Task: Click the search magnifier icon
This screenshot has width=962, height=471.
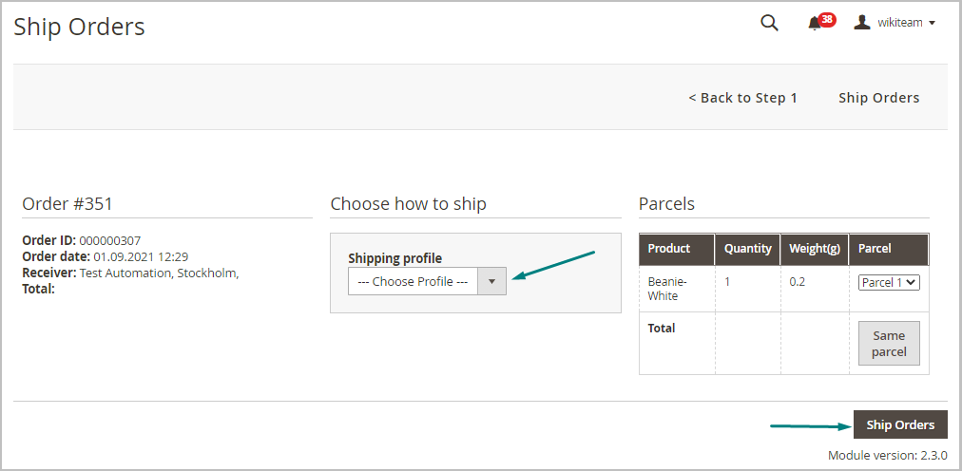Action: (x=769, y=24)
